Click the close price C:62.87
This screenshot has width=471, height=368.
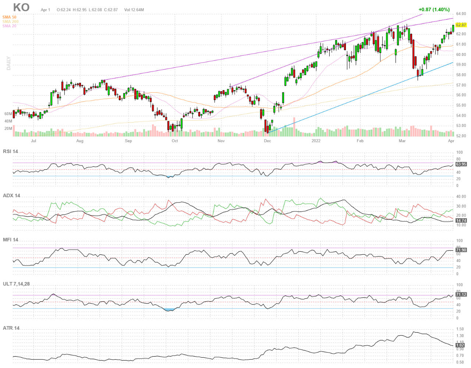[111, 10]
